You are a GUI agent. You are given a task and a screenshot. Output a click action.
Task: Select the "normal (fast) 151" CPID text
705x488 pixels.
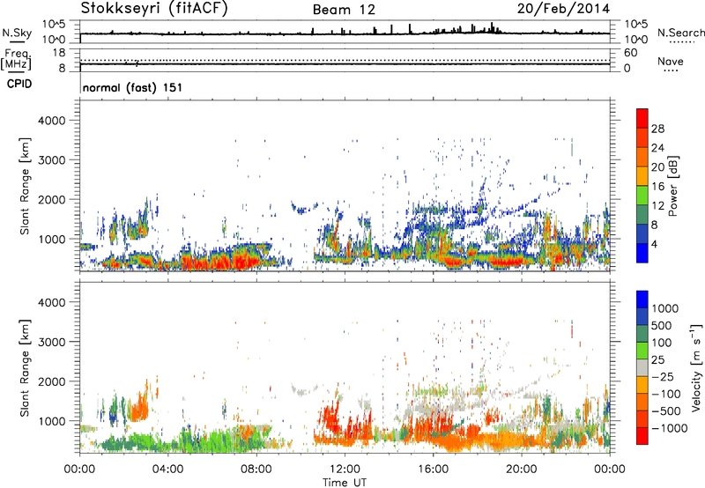(133, 87)
